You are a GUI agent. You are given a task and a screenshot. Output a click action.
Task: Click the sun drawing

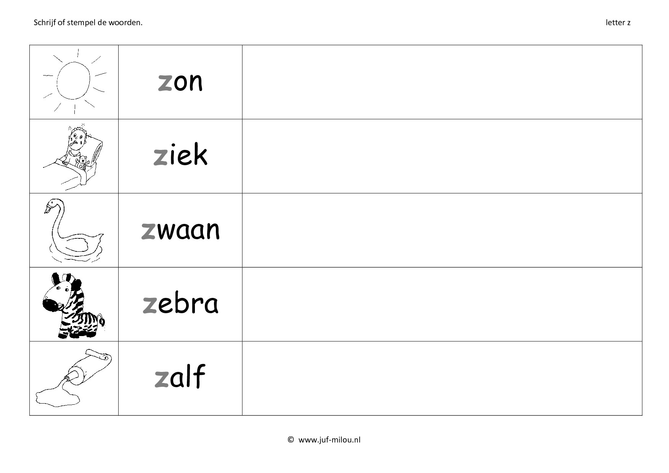(x=74, y=81)
